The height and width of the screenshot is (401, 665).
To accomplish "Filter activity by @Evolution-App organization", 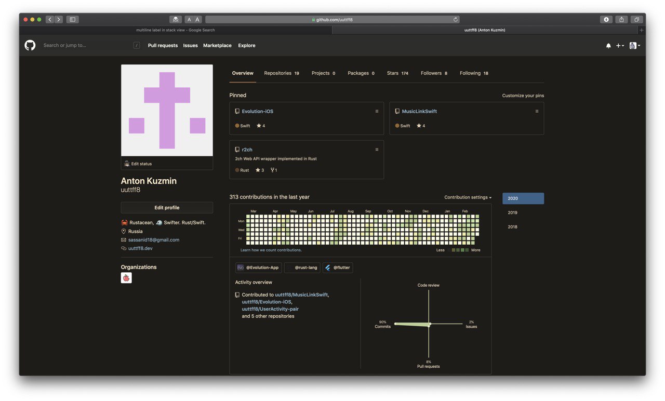I will (x=258, y=268).
